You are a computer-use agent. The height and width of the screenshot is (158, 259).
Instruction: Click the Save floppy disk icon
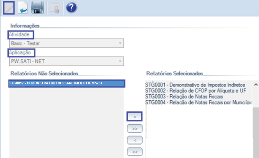click(x=37, y=8)
